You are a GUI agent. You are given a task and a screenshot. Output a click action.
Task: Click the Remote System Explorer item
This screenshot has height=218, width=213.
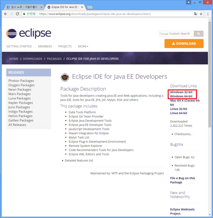point(86,146)
